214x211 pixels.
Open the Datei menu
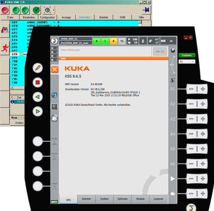pos(10,17)
